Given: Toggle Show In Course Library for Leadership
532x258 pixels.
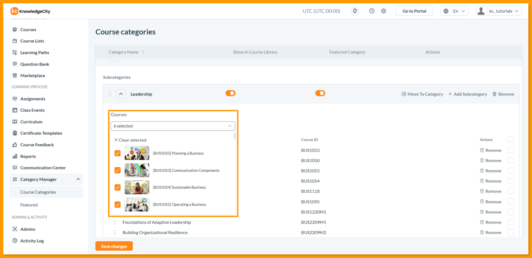Looking at the screenshot, I should (230, 93).
